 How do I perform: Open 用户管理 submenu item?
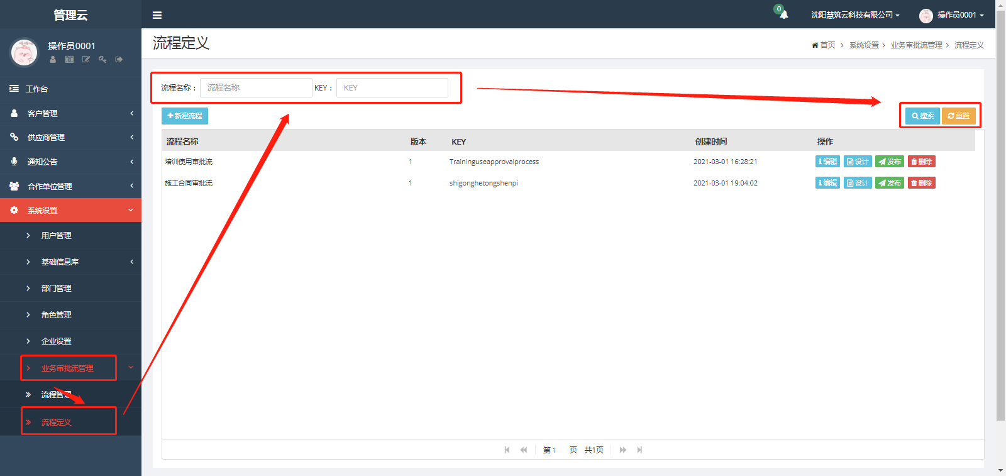pos(70,235)
